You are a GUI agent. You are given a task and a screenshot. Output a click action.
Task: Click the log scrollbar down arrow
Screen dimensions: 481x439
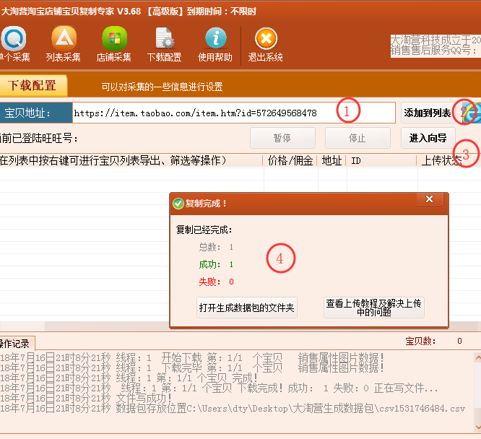tap(477, 427)
